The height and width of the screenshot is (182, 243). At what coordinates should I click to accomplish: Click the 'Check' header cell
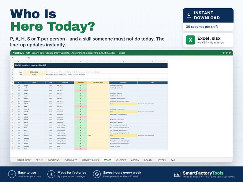(152, 82)
